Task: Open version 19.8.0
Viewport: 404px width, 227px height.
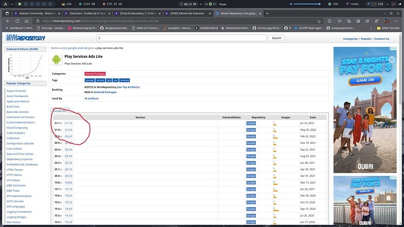Action: pyautogui.click(x=69, y=183)
